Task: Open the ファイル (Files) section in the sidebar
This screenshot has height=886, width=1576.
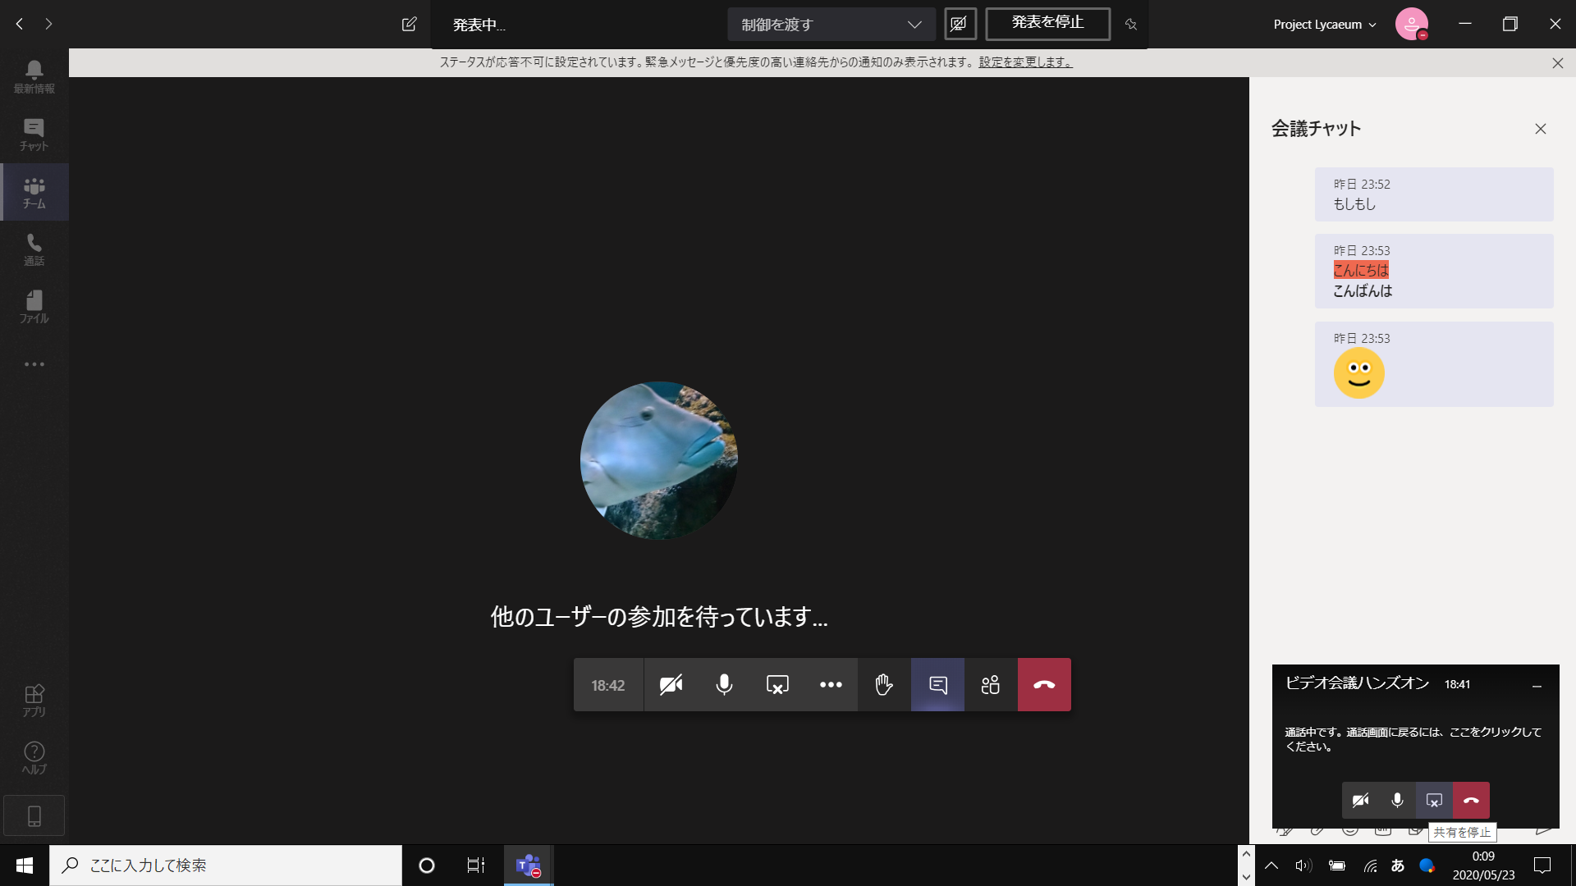Action: click(x=34, y=307)
